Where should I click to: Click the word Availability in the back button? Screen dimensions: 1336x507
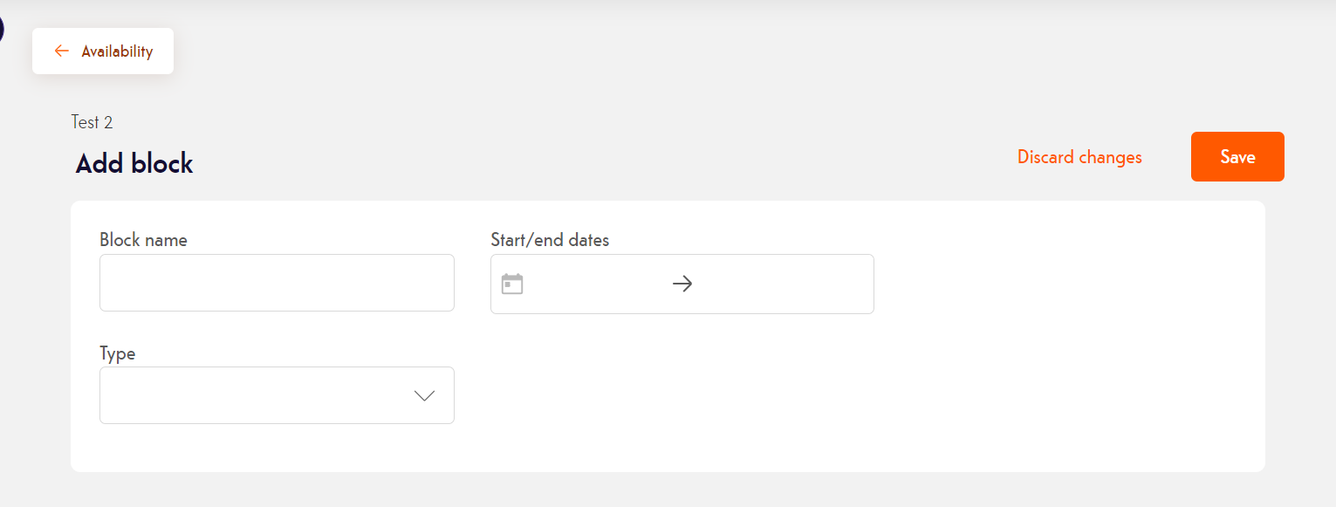click(117, 51)
